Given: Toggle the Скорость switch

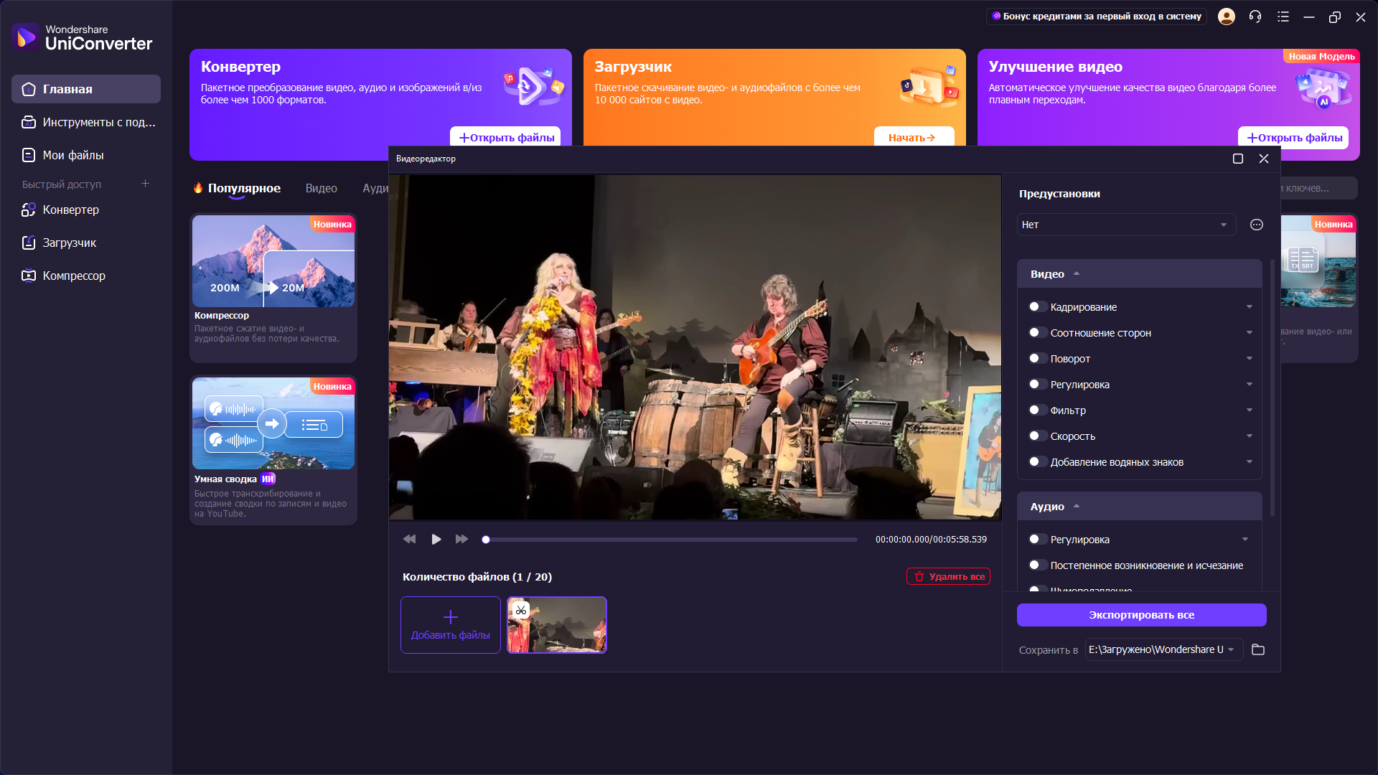Looking at the screenshot, I should [1036, 436].
